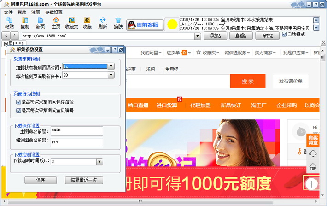The image size is (327, 206).
Task: Click the TOP back-to-top icon
Action: click(313, 166)
